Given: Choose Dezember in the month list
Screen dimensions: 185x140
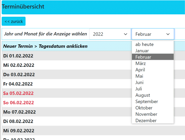Looking at the screenshot, I should click(x=153, y=121).
